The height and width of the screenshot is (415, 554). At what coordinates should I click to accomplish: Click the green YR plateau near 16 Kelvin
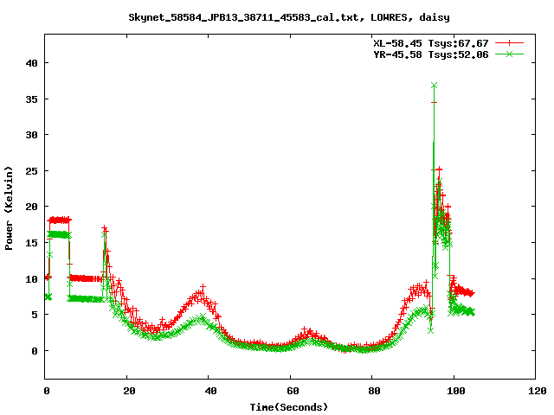coord(60,234)
